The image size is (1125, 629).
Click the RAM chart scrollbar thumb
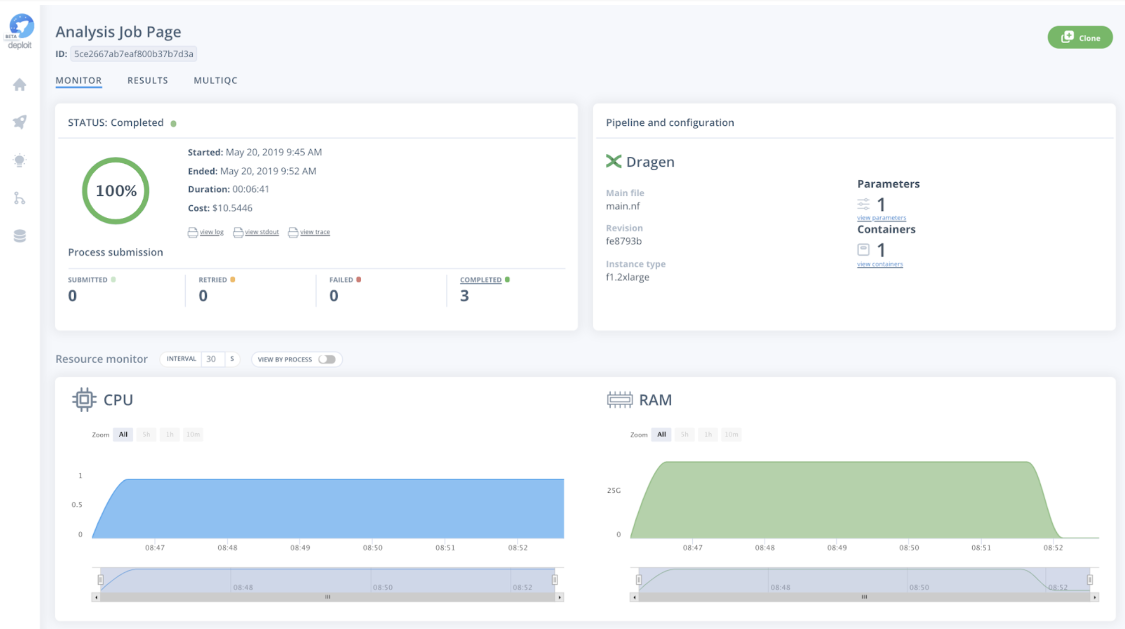click(865, 597)
